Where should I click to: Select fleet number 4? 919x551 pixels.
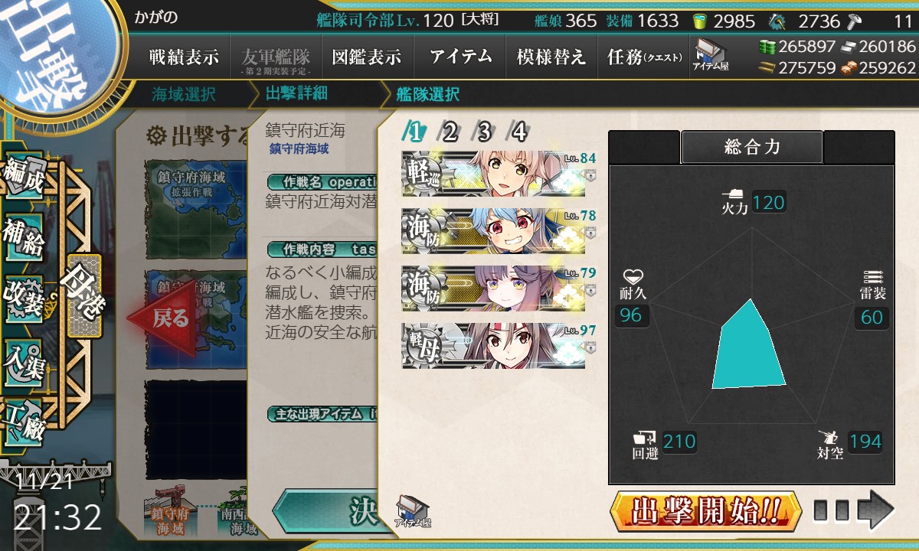click(x=519, y=132)
